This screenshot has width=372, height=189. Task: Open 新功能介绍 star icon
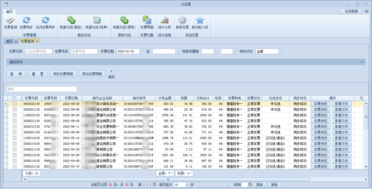tap(200, 23)
